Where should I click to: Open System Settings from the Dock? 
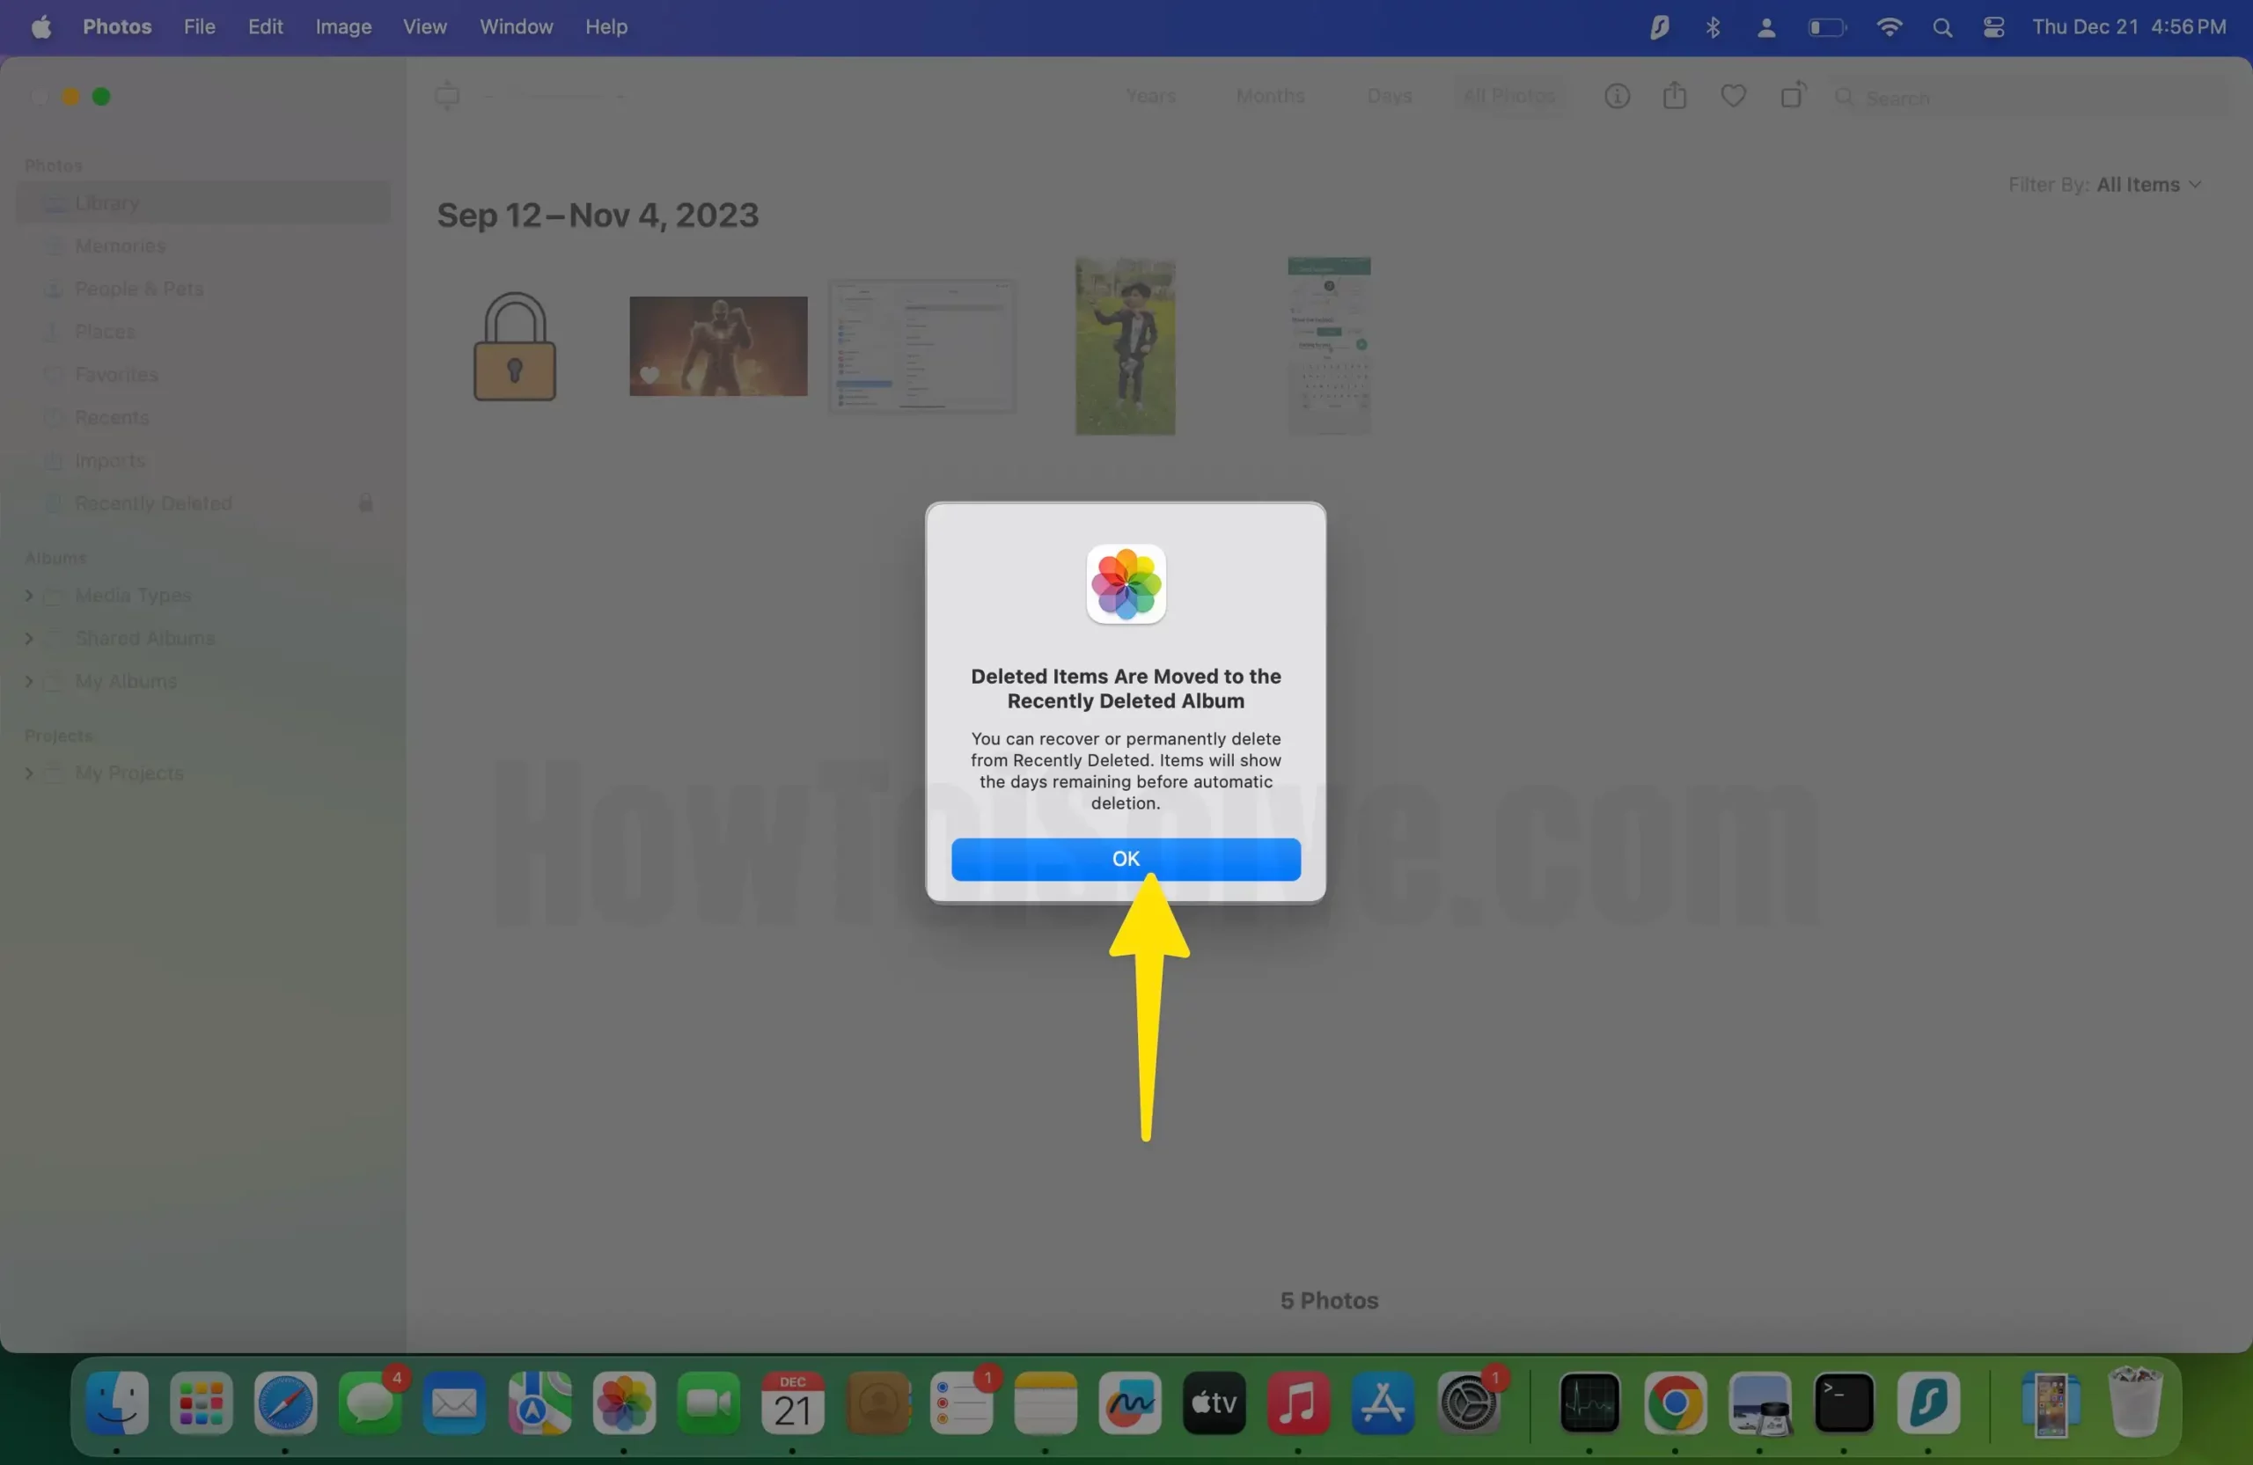tap(1468, 1403)
